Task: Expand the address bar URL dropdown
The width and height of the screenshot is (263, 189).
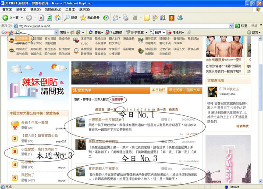Action: (x=231, y=26)
